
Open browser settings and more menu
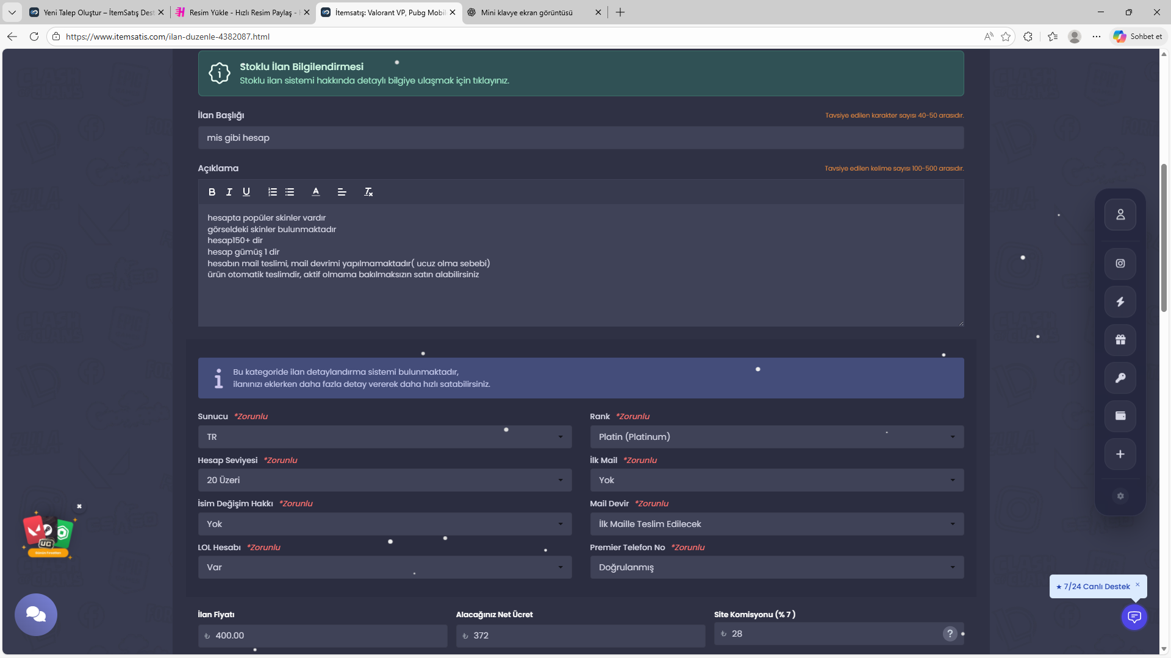[x=1097, y=37]
